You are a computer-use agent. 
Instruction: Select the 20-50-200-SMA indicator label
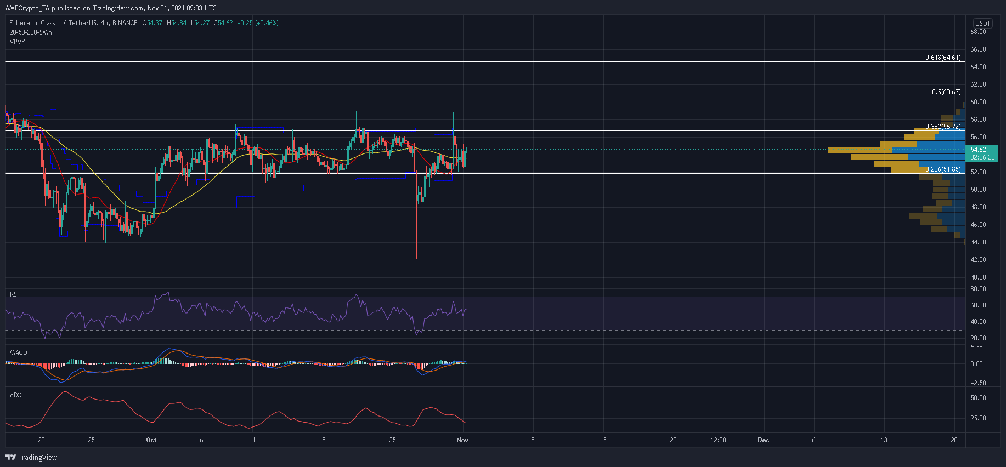click(x=31, y=32)
